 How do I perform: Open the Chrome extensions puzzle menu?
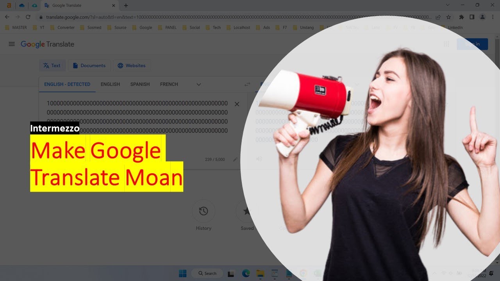pyautogui.click(x=462, y=17)
